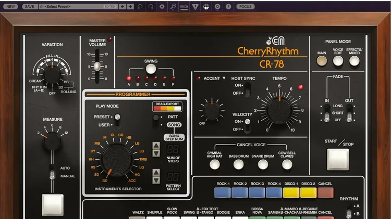Screen dimensions: 391x219
Task: Click the Measure knob
Action: coord(52,141)
